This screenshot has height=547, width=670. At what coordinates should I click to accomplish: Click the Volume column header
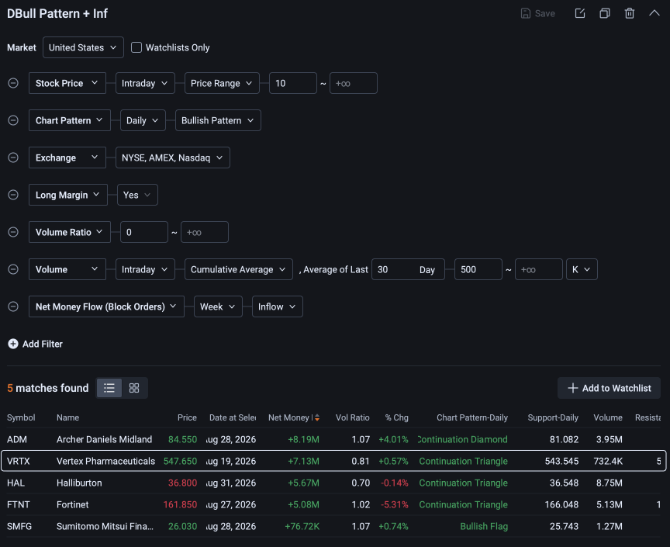pos(608,418)
